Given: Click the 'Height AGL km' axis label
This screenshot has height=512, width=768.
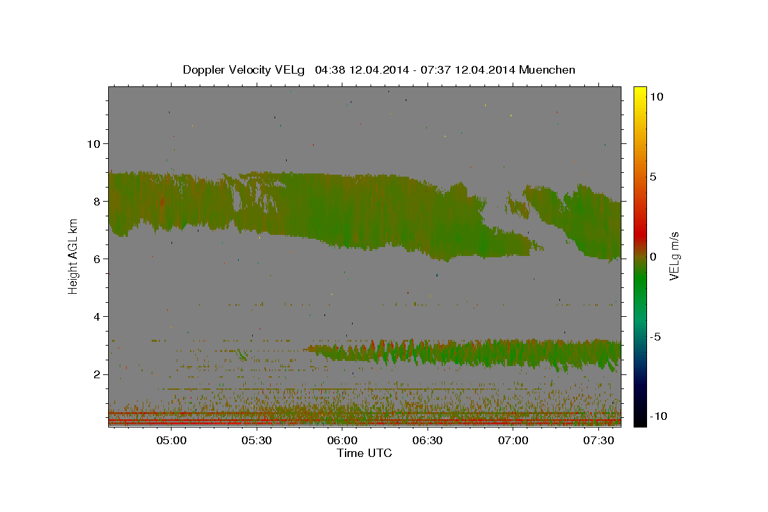Looking at the screenshot, I should [x=74, y=256].
